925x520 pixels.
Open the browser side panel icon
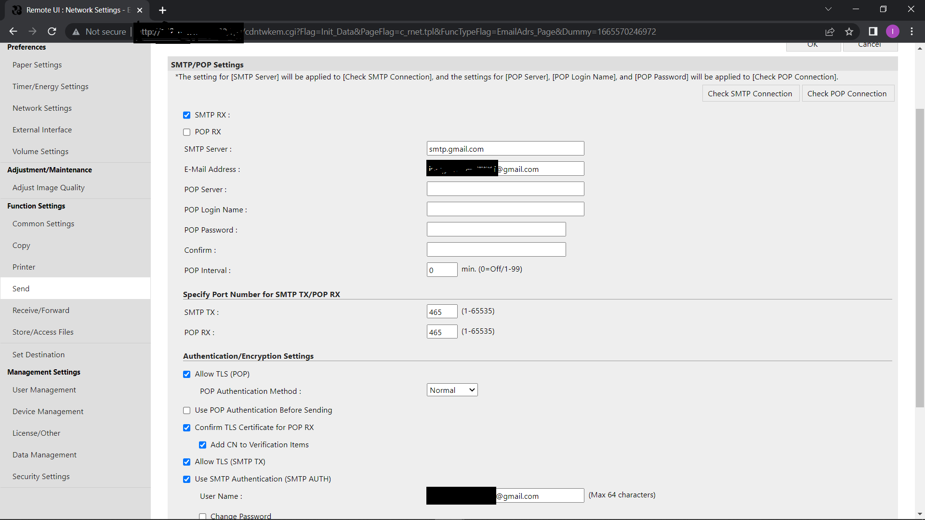click(873, 31)
